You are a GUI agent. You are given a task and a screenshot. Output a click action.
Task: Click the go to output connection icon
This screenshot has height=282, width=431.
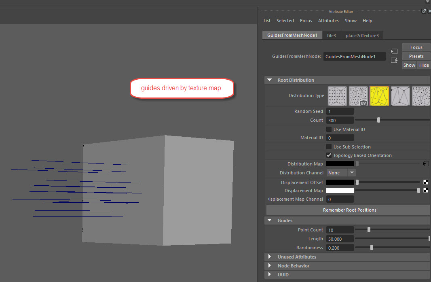pos(394,60)
